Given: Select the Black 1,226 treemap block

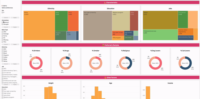Looking at the screenshot, I should 71,36.
